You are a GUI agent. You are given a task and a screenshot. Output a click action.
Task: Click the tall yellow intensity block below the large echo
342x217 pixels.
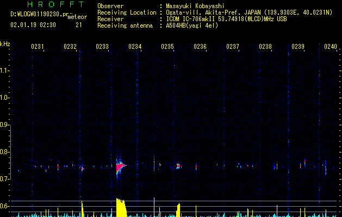tap(121, 207)
